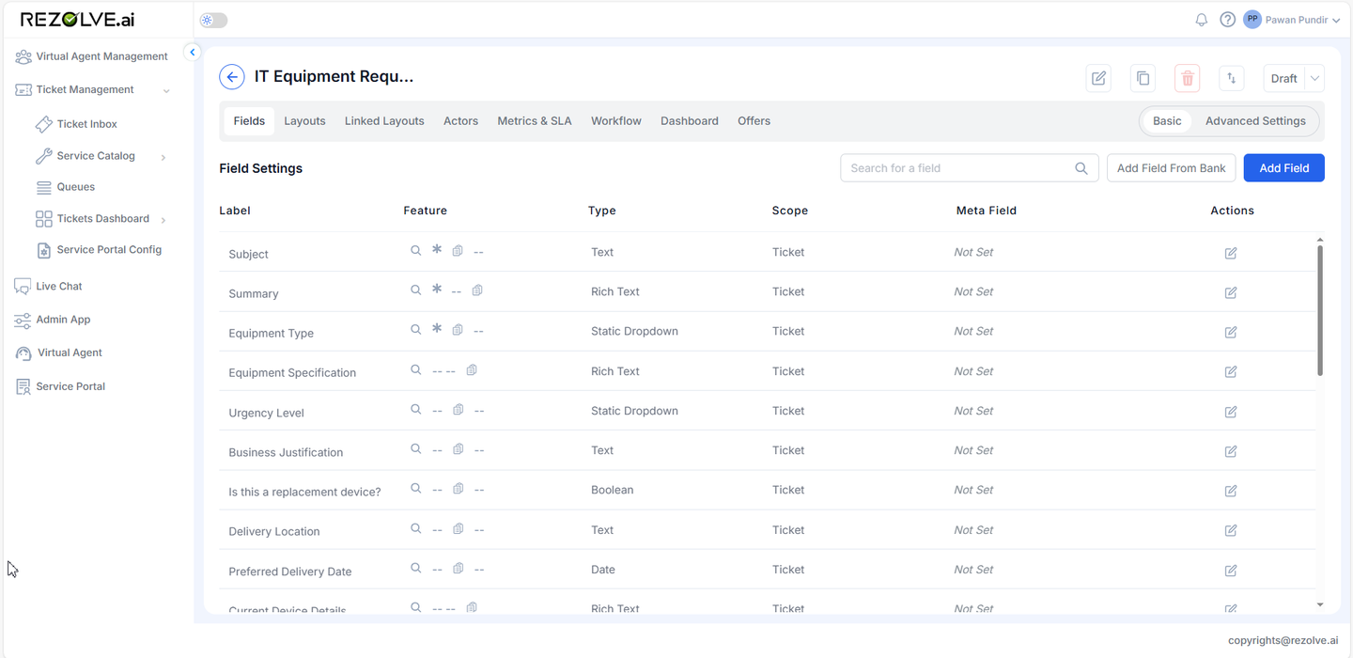Viewport: 1353px width, 658px height.
Task: Open Service Portal Config in sidebar
Action: [99, 250]
